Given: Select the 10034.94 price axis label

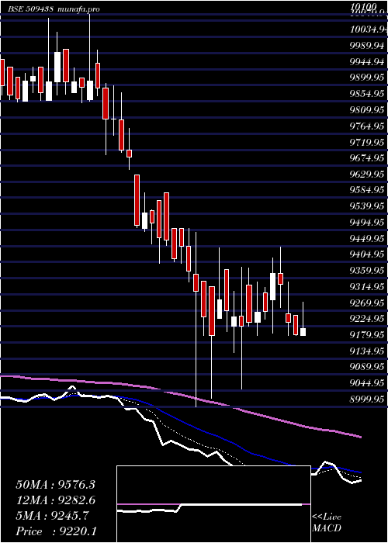Looking at the screenshot, I should click(369, 29).
